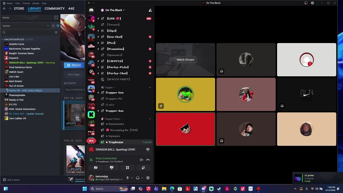
Task: Switch Steam library to grid view icon
Action: coord(56,17)
